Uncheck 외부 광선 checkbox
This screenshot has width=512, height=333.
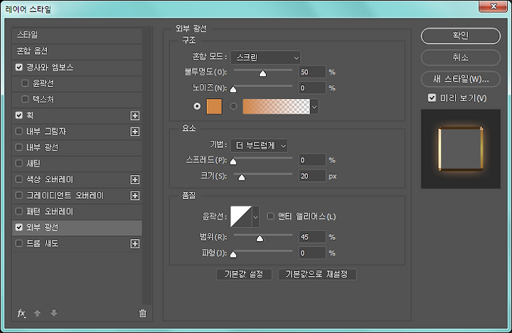19,228
